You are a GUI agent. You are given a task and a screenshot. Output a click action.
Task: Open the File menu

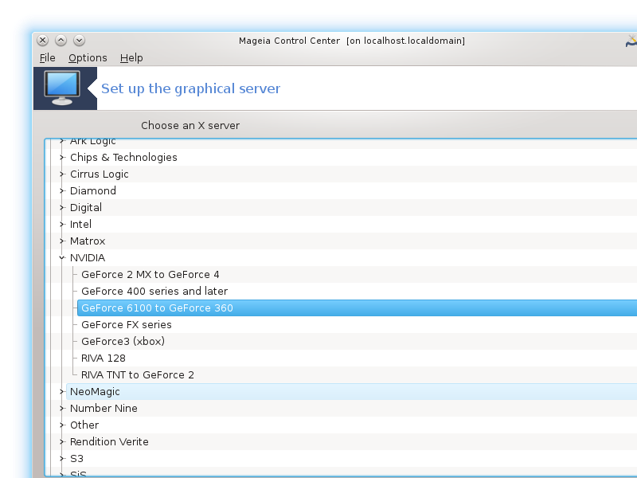point(48,57)
